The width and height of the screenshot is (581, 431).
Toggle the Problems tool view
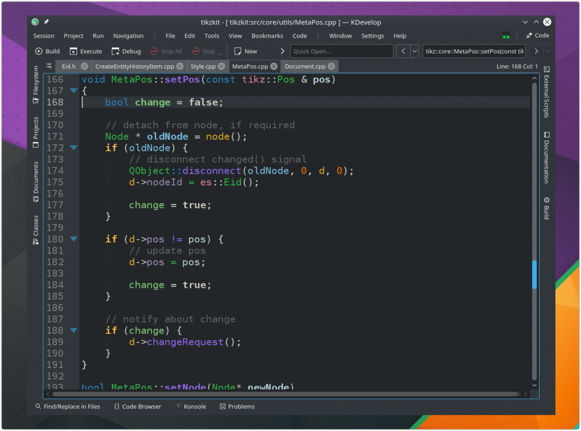click(237, 407)
